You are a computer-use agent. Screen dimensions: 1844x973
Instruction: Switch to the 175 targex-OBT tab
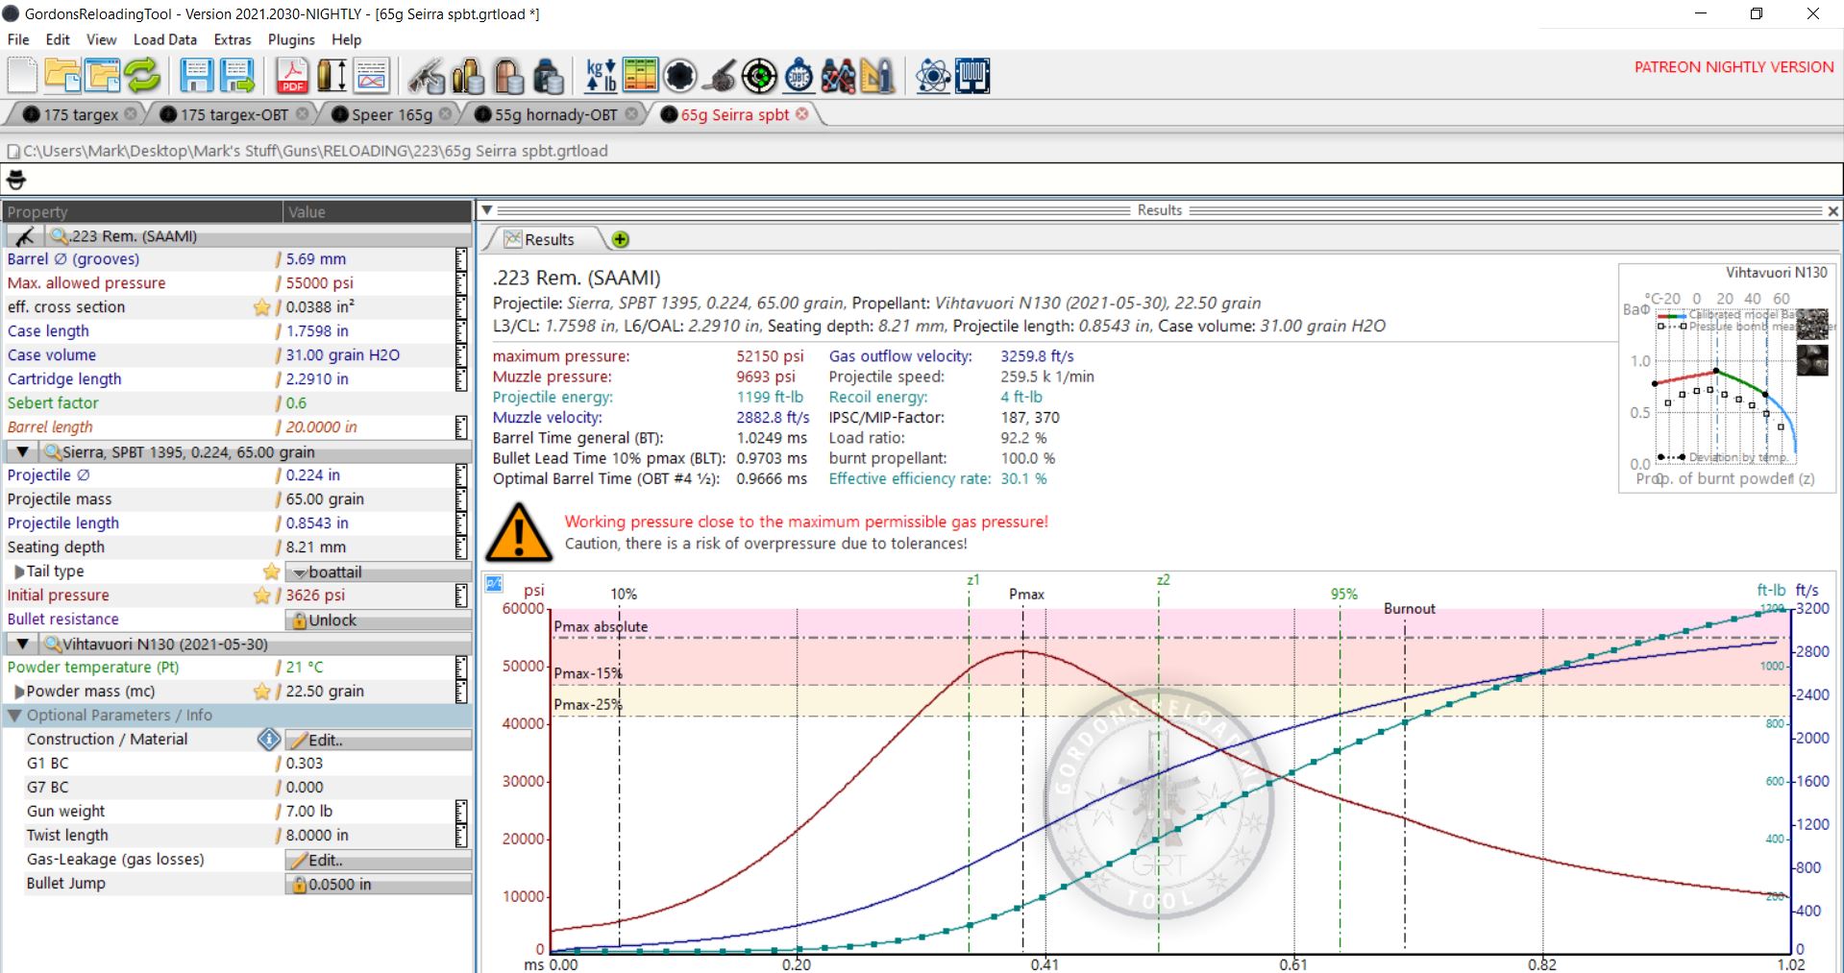click(x=234, y=114)
